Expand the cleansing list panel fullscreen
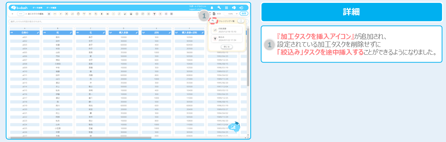The height and width of the screenshot is (142, 446). click(x=241, y=21)
